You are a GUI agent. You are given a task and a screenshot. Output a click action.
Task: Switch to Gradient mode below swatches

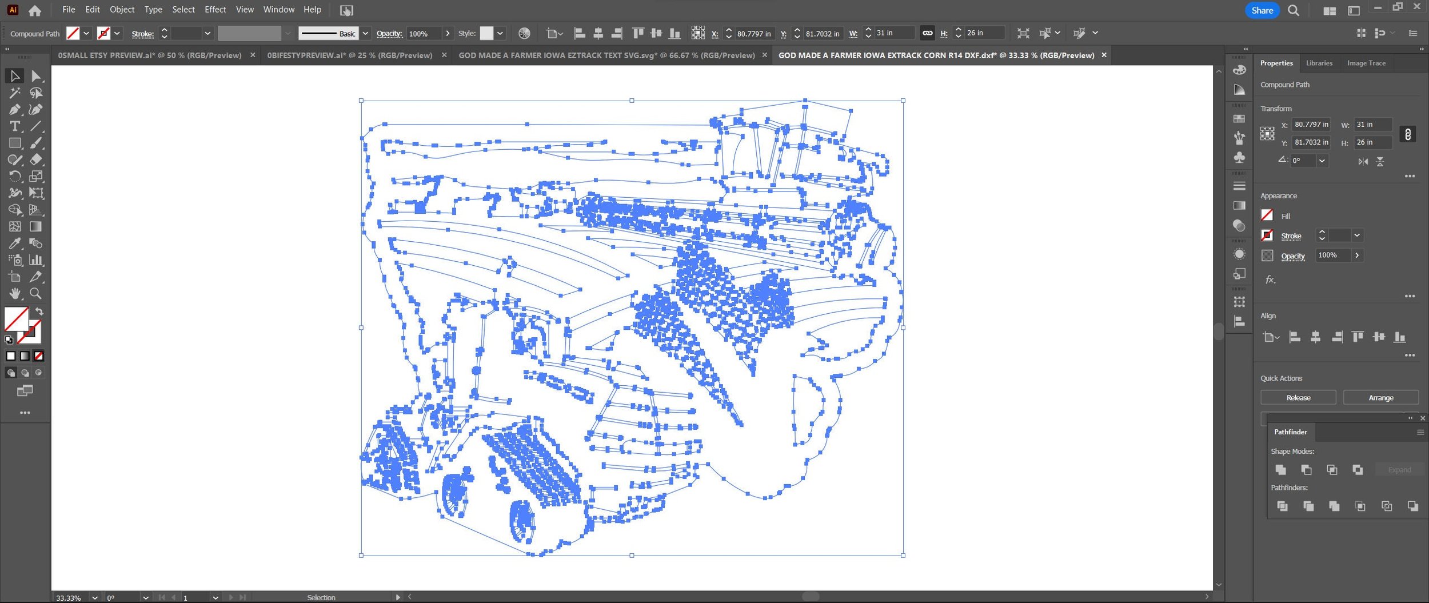click(25, 356)
